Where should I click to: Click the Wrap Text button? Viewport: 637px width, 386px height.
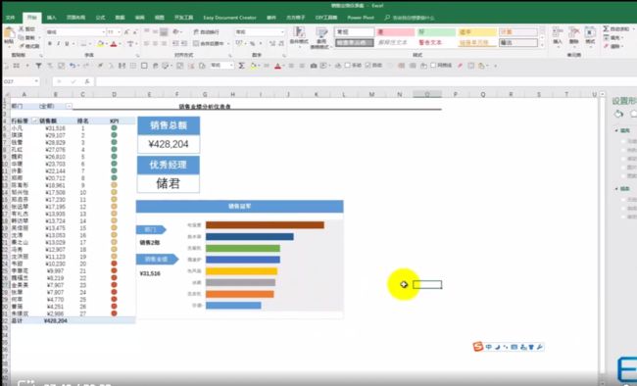point(207,31)
